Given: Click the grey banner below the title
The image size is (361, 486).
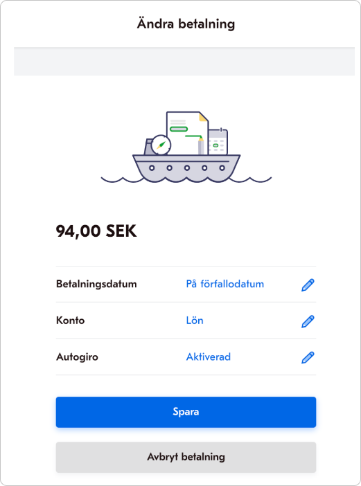Looking at the screenshot, I should (x=184, y=62).
